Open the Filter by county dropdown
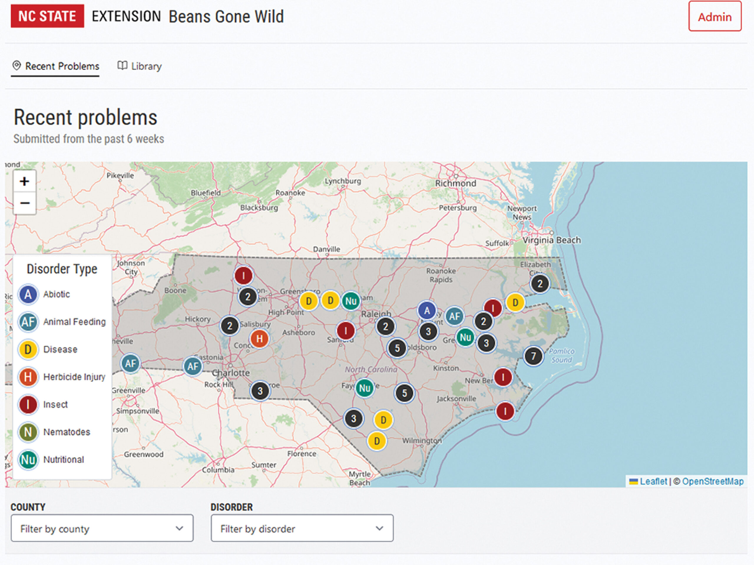 click(102, 528)
